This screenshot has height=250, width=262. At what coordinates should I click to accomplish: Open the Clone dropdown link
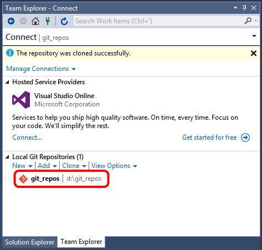tap(74, 166)
